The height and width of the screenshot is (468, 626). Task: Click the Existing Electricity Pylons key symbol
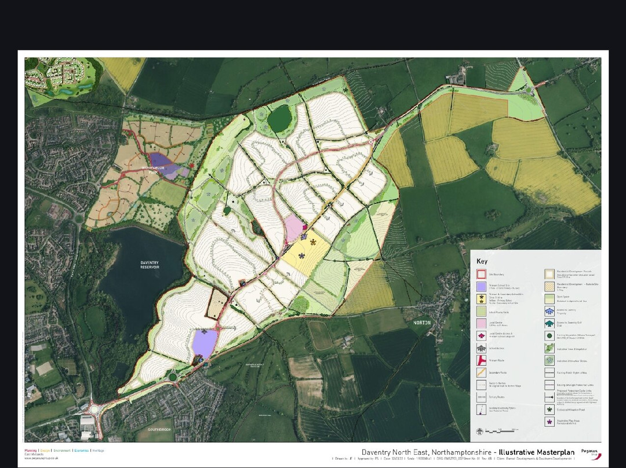point(481,409)
